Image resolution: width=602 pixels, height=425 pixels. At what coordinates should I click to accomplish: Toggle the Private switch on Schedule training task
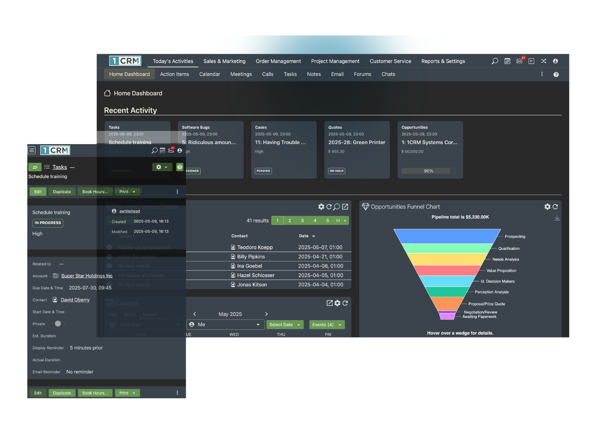pyautogui.click(x=59, y=323)
